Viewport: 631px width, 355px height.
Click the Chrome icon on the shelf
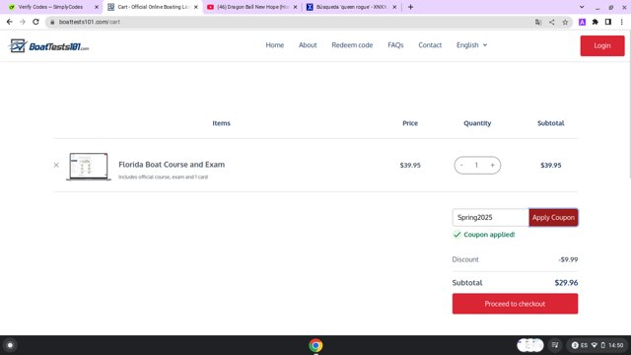(x=315, y=345)
